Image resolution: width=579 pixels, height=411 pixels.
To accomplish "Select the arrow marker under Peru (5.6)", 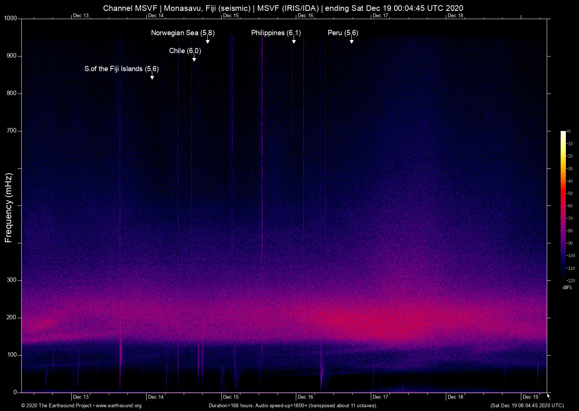I will point(351,41).
